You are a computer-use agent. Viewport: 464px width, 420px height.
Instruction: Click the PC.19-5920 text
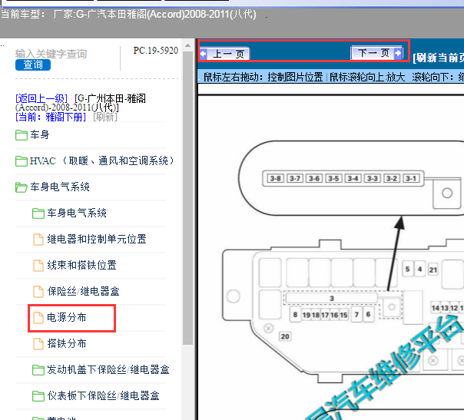click(156, 51)
